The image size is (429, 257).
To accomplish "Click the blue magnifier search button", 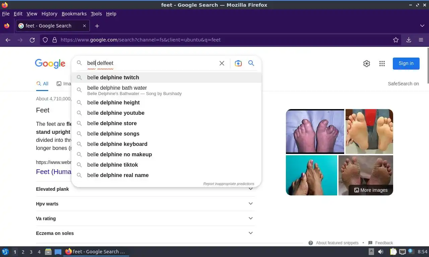I will (x=251, y=63).
